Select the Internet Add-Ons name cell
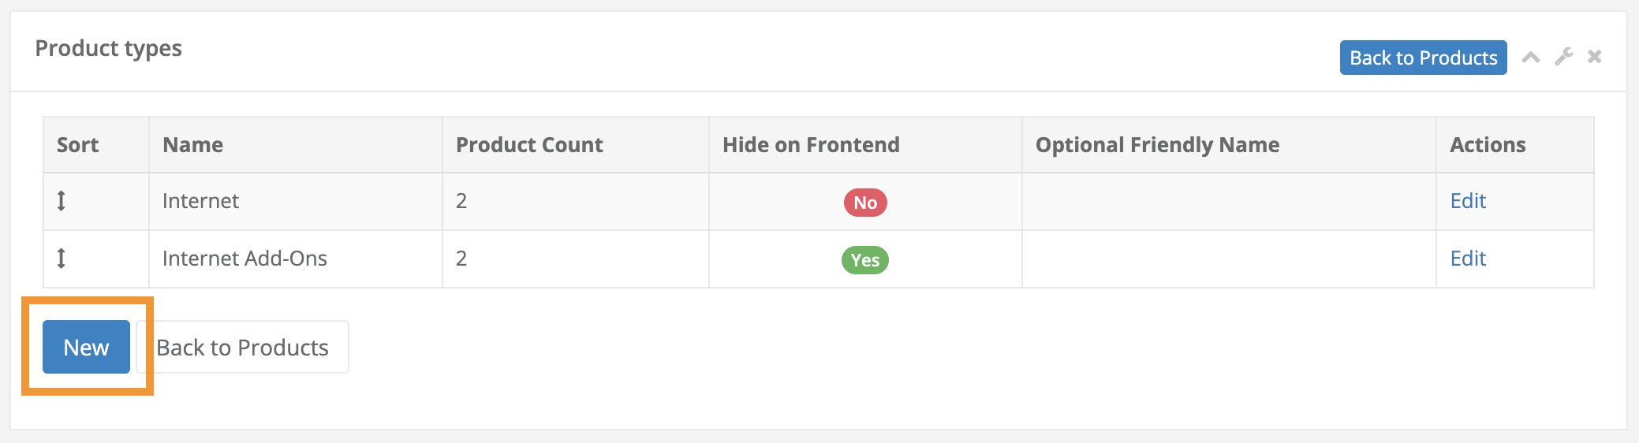 point(245,259)
